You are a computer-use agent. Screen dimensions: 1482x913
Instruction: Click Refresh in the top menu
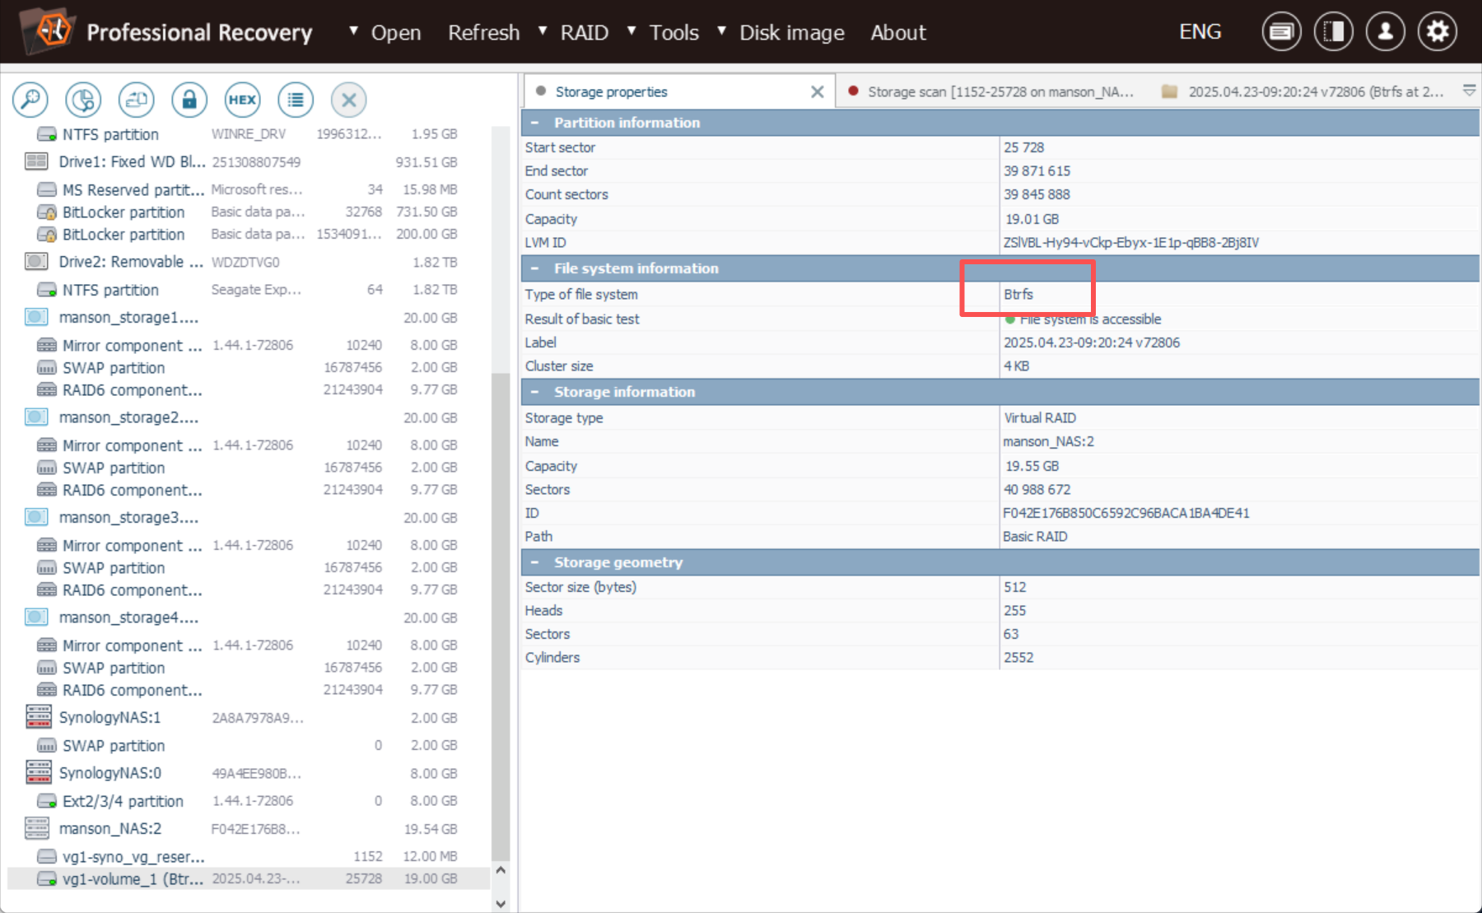pyautogui.click(x=483, y=32)
